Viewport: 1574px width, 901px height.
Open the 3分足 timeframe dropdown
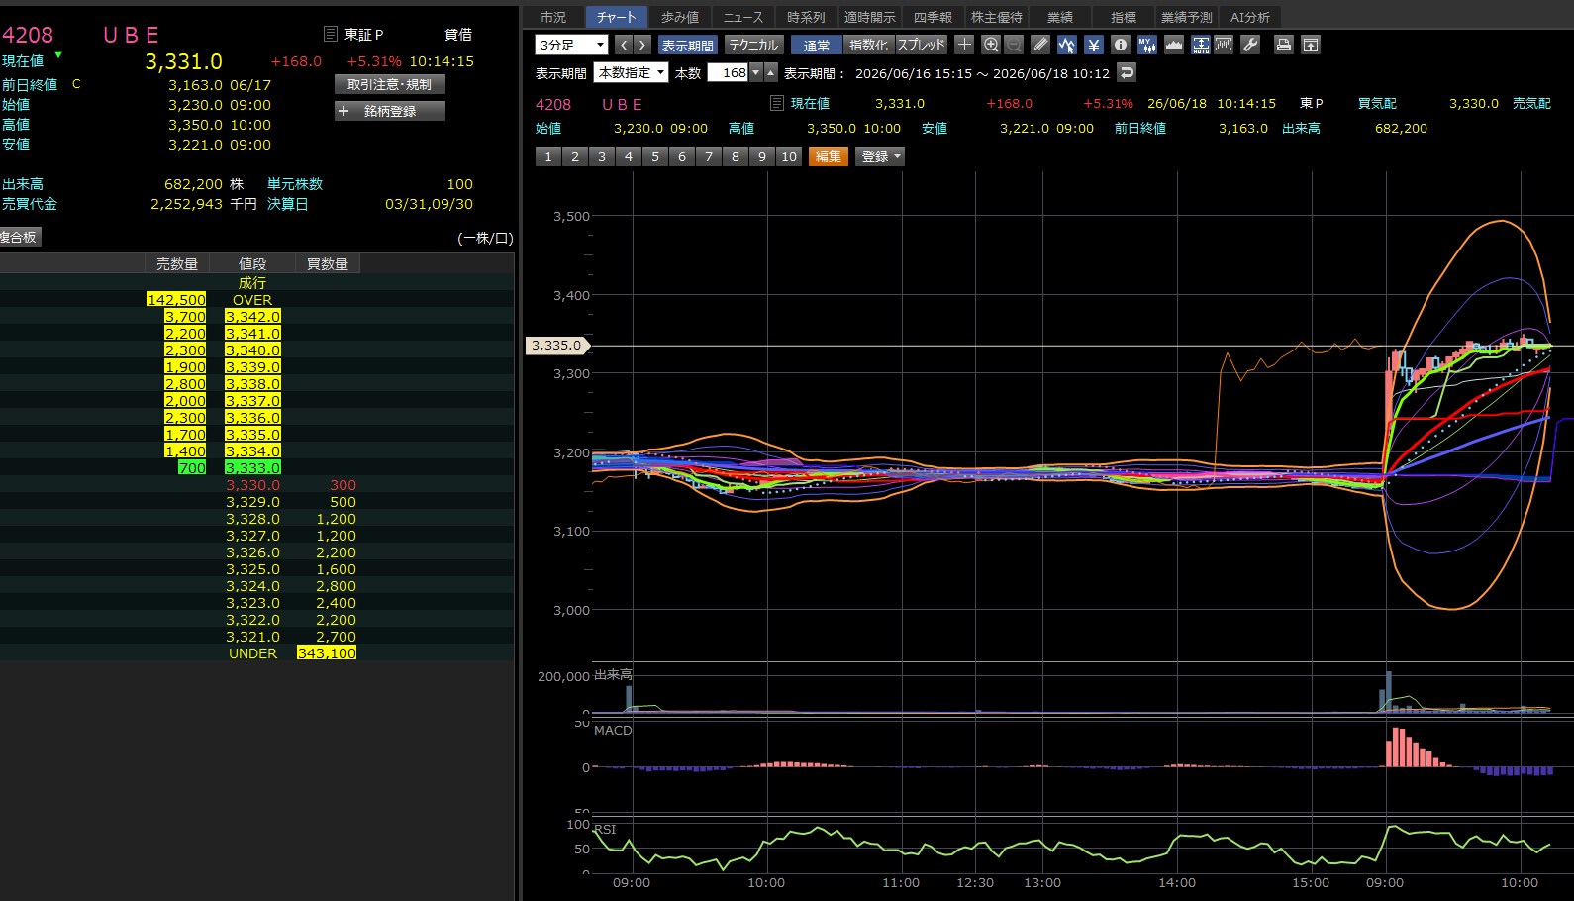572,45
